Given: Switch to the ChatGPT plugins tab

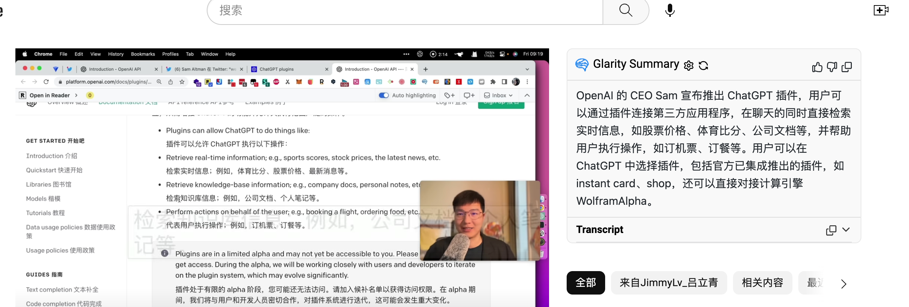Looking at the screenshot, I should click(290, 69).
